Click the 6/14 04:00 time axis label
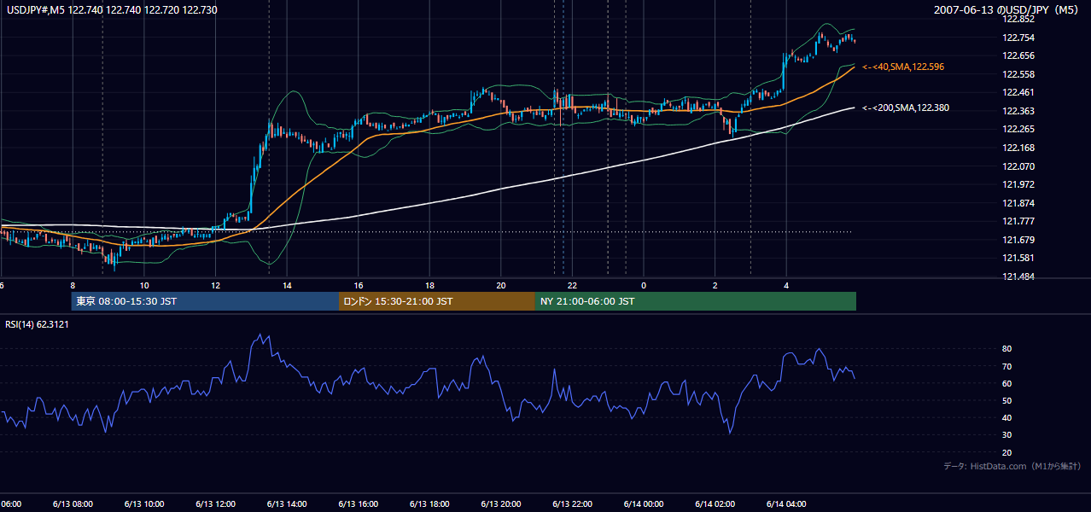This screenshot has width=1091, height=512. coord(786,503)
